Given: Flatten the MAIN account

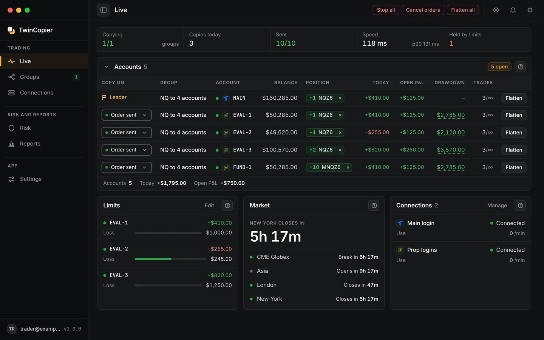Looking at the screenshot, I should click(x=514, y=98).
